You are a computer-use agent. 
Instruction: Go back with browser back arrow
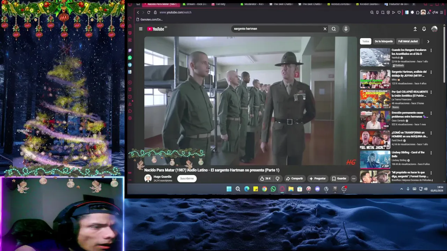tap(138, 12)
